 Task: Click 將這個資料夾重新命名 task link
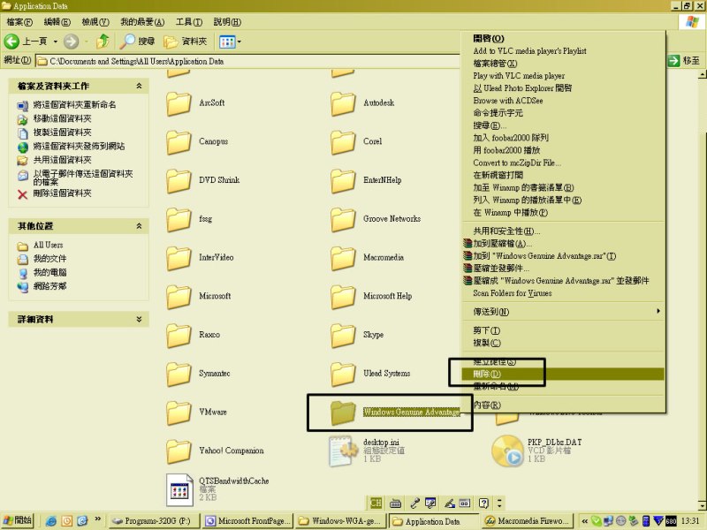tap(74, 104)
